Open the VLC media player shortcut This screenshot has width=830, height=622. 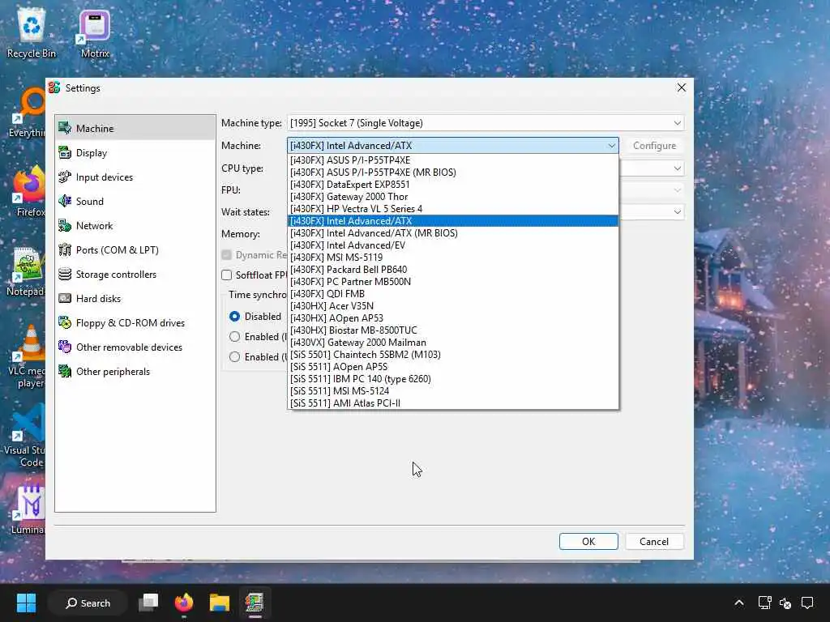[x=28, y=356]
